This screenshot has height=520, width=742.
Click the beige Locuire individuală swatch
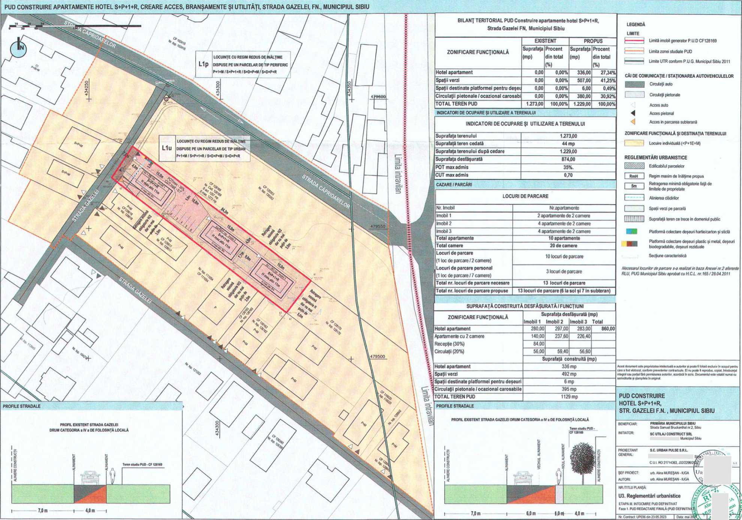pos(634,143)
